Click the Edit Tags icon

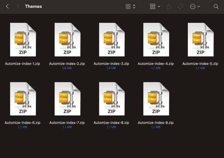click(x=180, y=6)
